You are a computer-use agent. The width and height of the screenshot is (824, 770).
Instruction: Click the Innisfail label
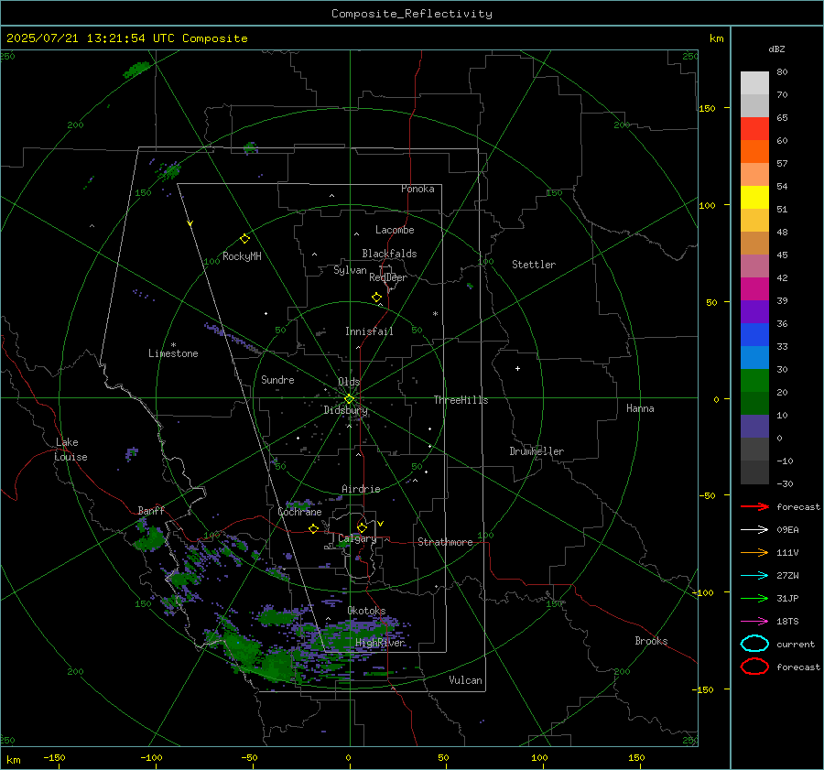pyautogui.click(x=369, y=331)
